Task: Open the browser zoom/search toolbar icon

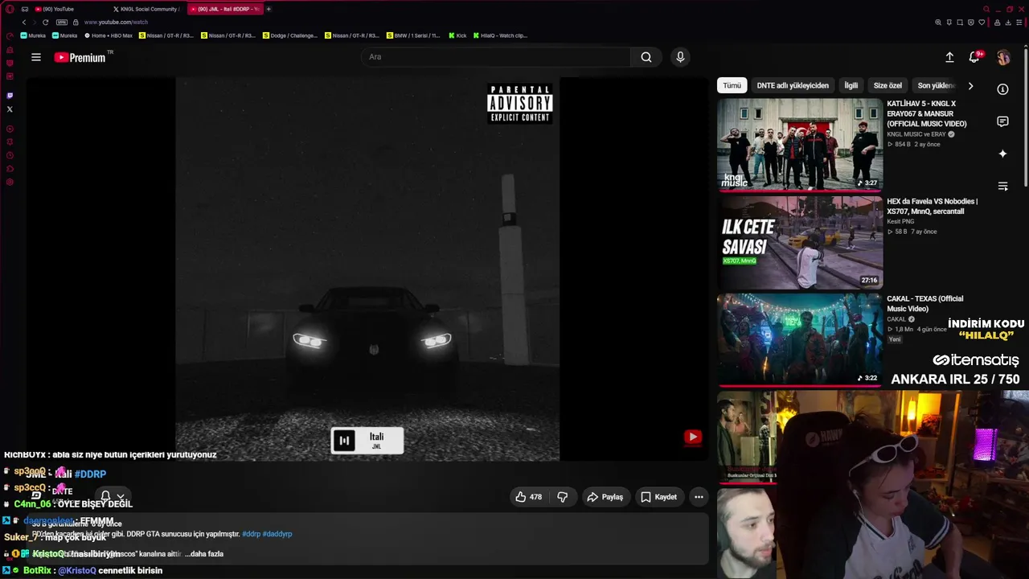Action: (x=938, y=23)
